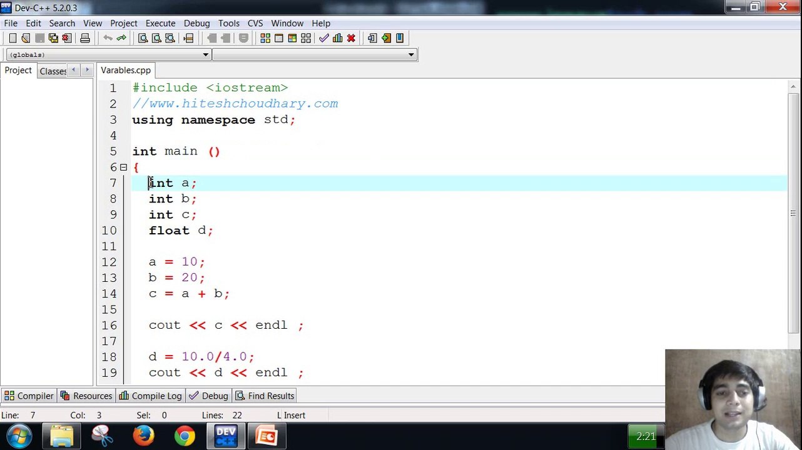
Task: Open the Tools menu
Action: 229,23
